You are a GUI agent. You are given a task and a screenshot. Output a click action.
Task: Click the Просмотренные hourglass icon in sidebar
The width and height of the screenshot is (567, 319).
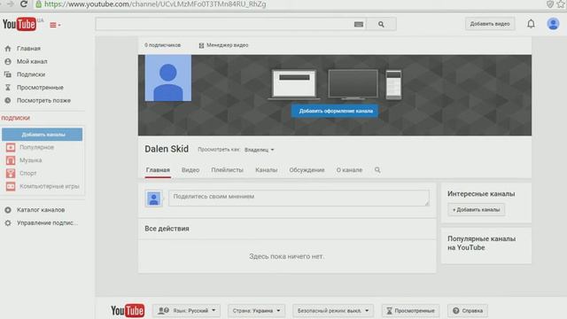click(8, 88)
